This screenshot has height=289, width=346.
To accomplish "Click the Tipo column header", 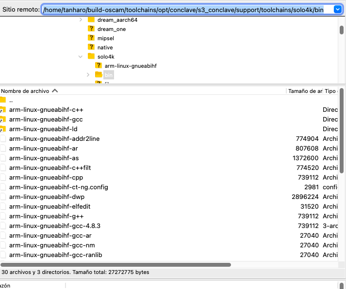I will [330, 91].
